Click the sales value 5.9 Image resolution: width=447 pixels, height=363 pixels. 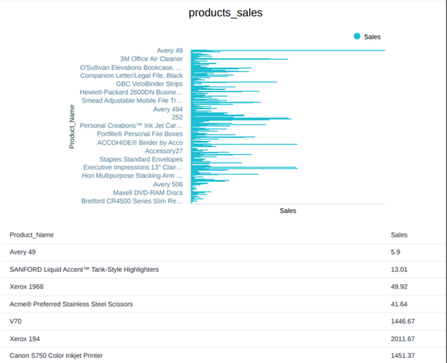[395, 252]
